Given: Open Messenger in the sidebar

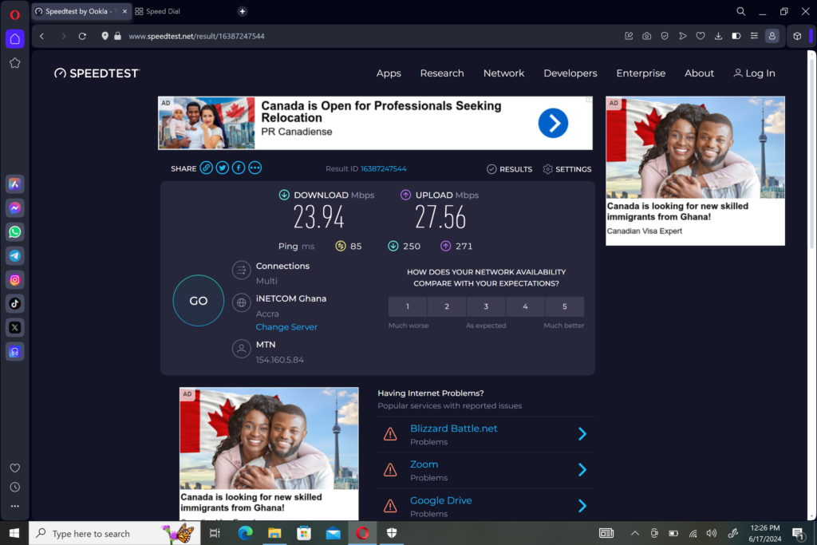Looking at the screenshot, I should [x=14, y=208].
